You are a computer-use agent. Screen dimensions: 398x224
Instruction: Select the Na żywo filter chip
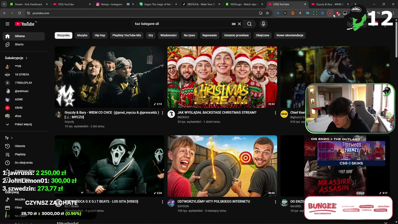click(x=189, y=35)
